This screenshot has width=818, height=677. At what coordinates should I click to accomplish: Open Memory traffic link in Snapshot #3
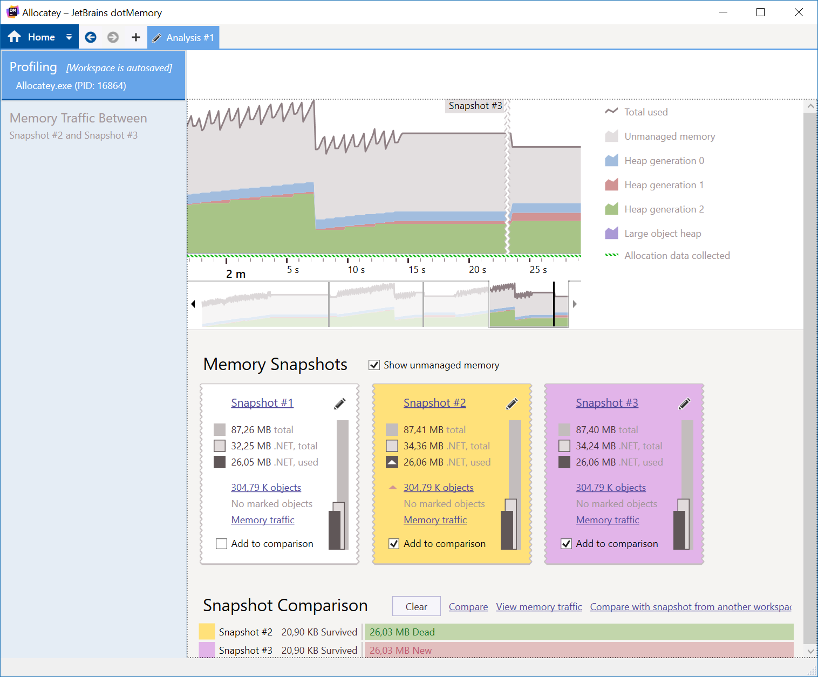(608, 520)
